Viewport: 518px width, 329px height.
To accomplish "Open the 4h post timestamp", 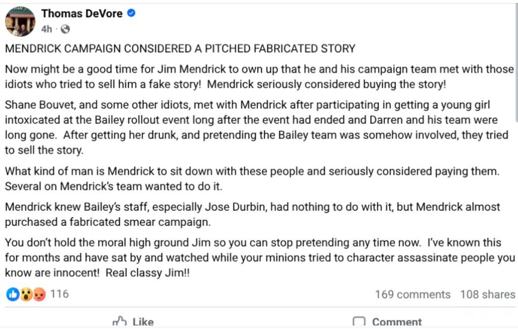I will point(46,29).
